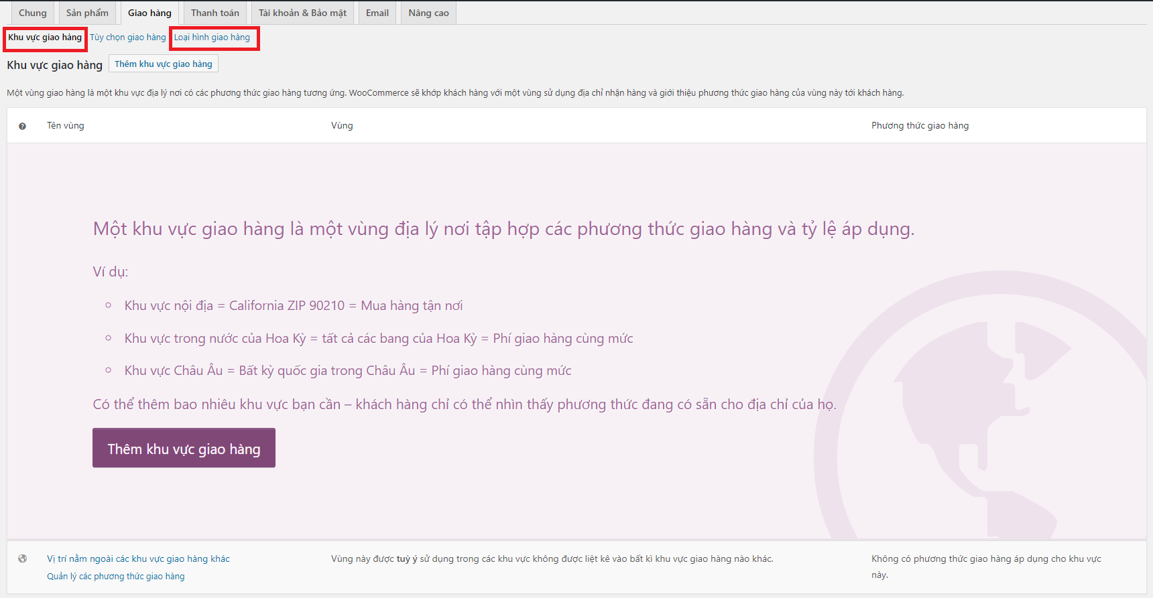Go to Loại hình giao hàng section
Screen dimensions: 1153x598
coord(212,38)
